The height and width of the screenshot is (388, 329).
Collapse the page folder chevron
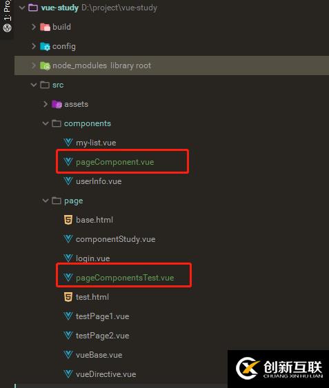point(46,201)
